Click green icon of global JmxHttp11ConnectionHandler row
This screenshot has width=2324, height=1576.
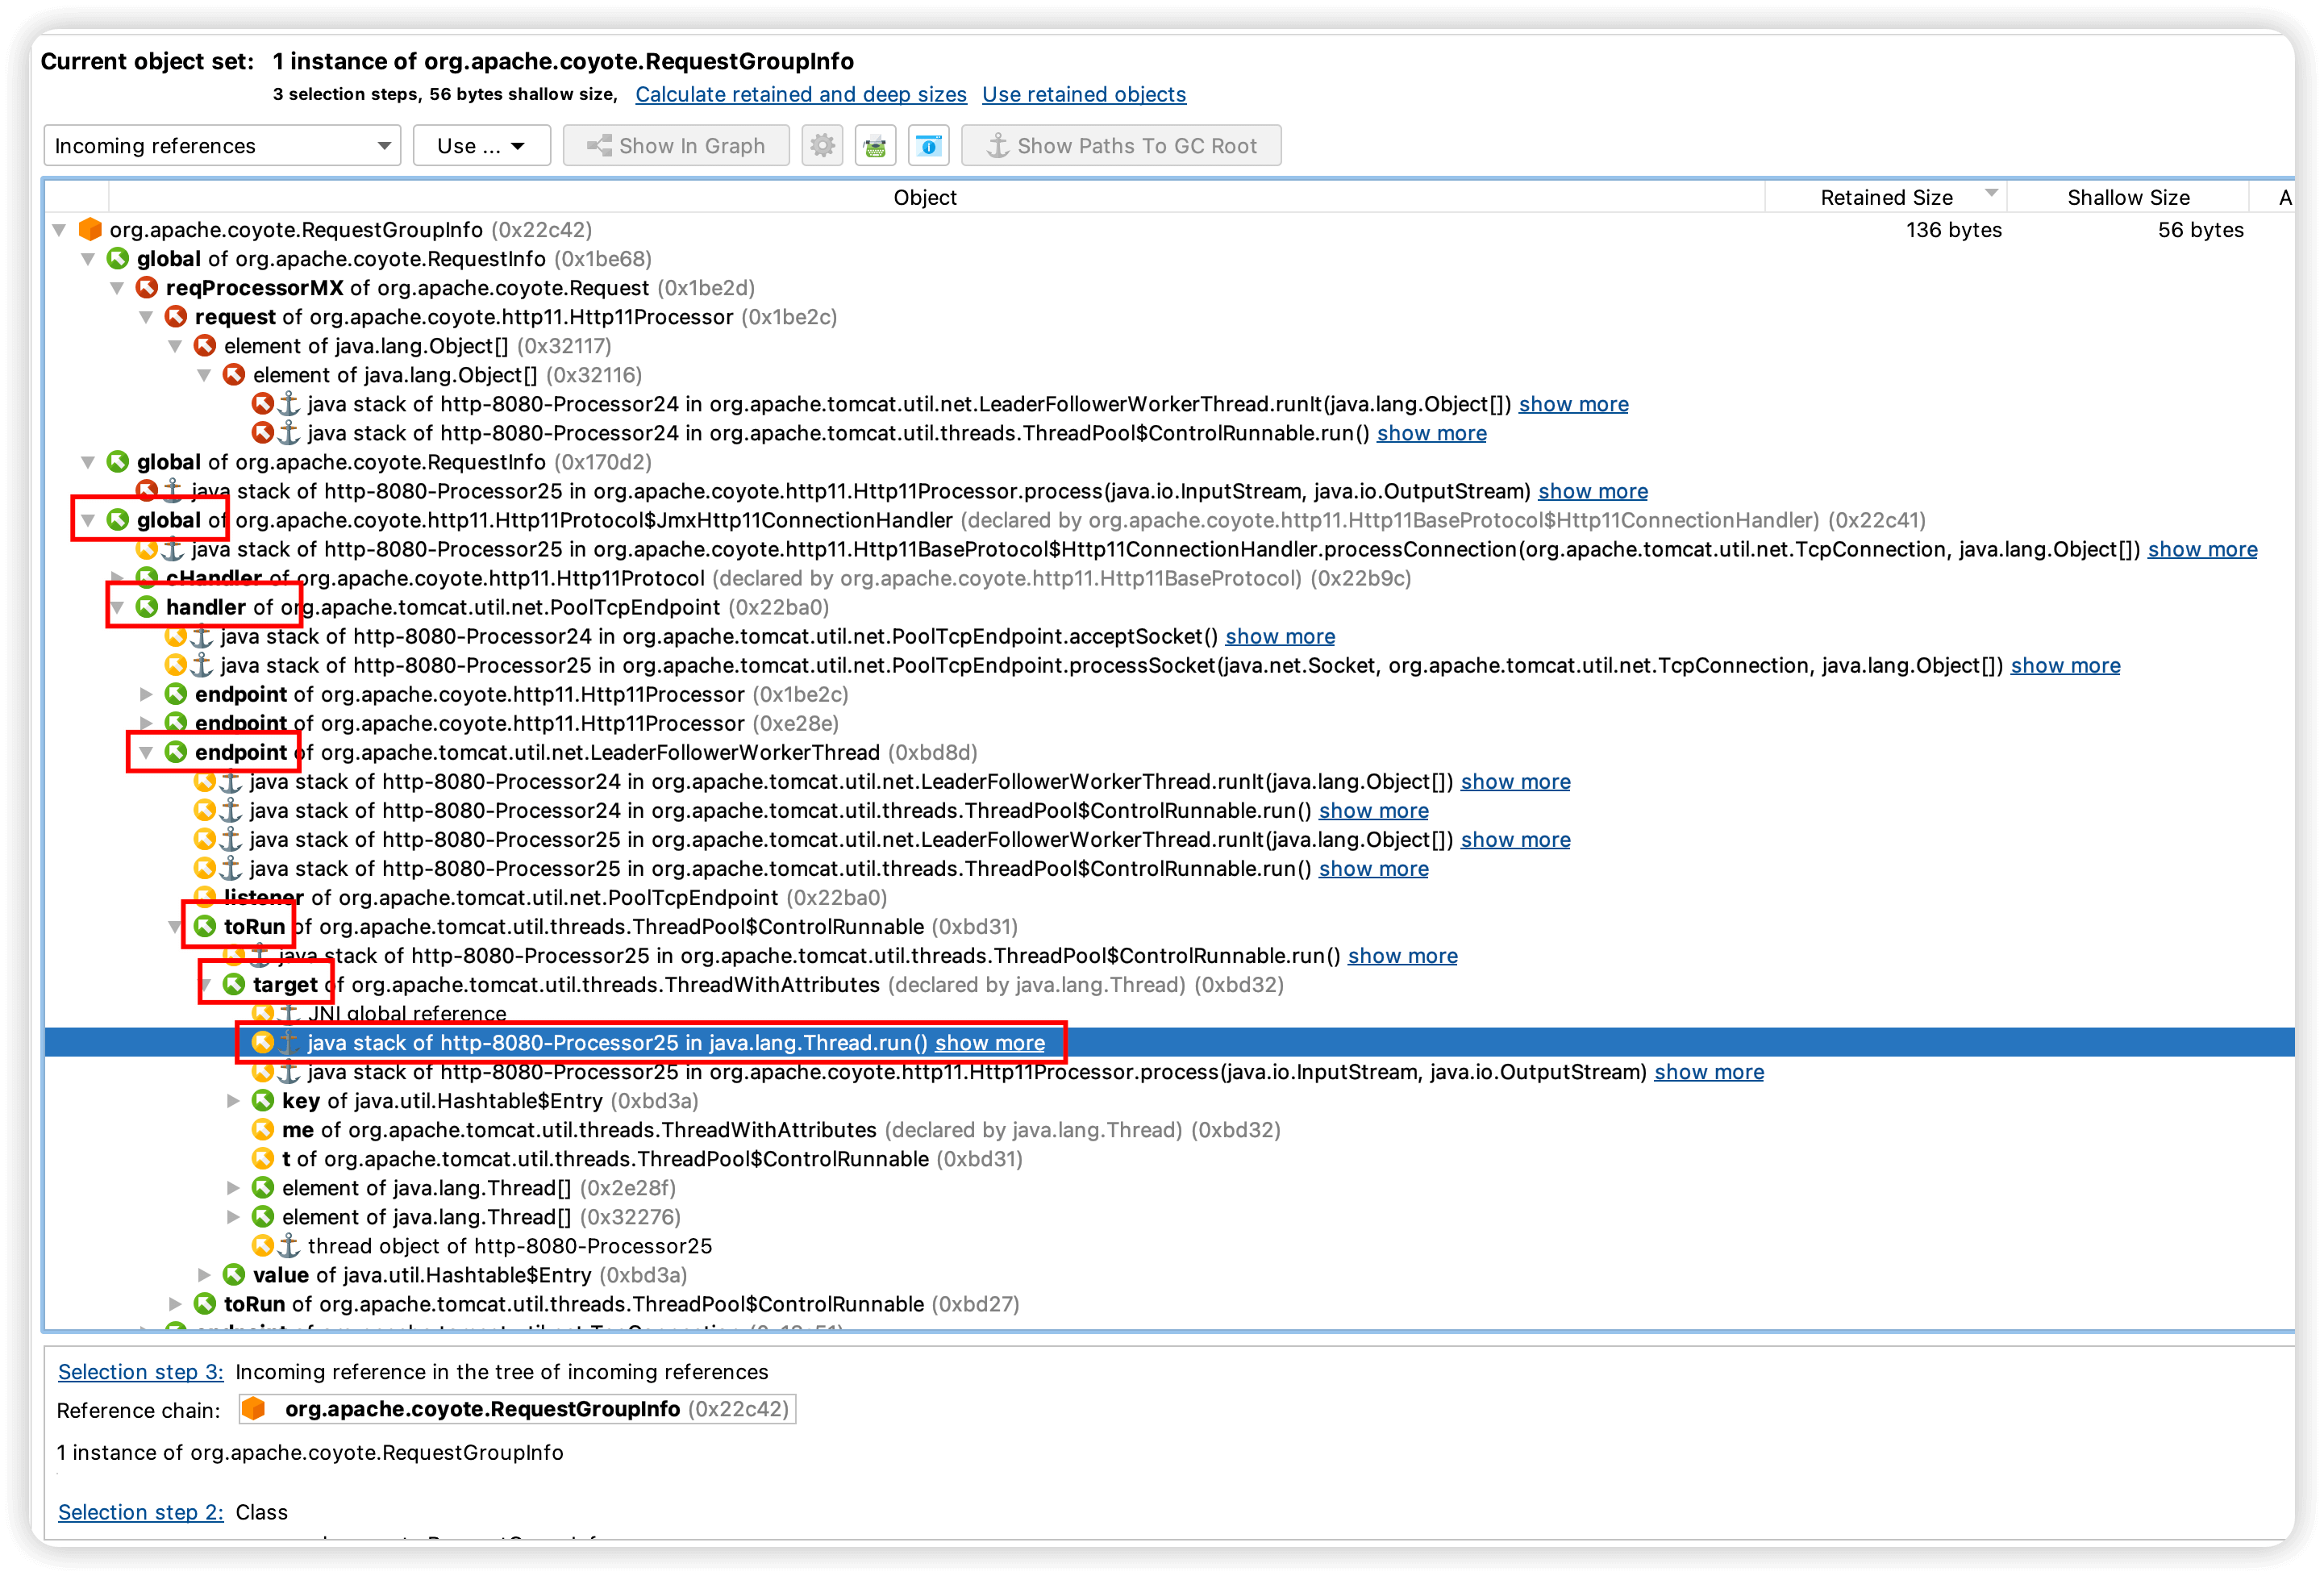click(x=118, y=520)
